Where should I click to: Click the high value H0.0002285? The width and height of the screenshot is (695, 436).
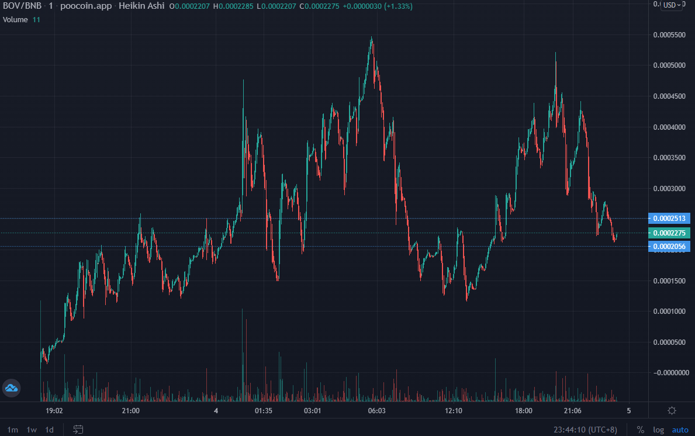(233, 6)
